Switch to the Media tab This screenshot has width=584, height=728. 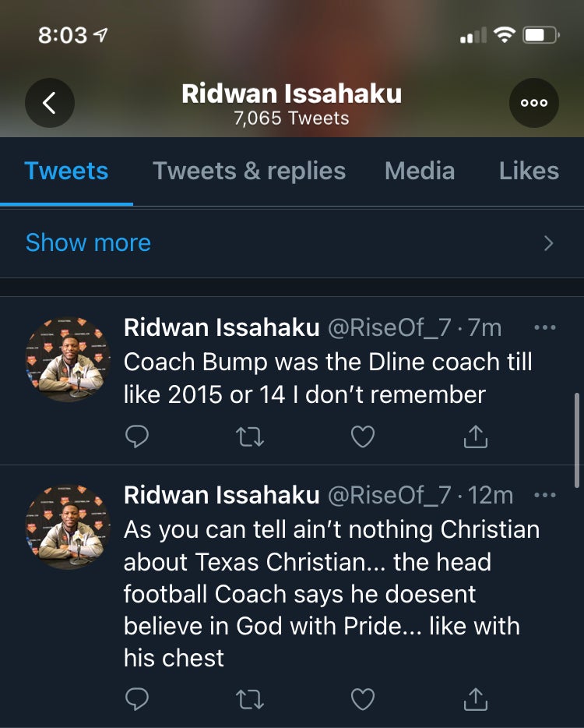tap(420, 171)
